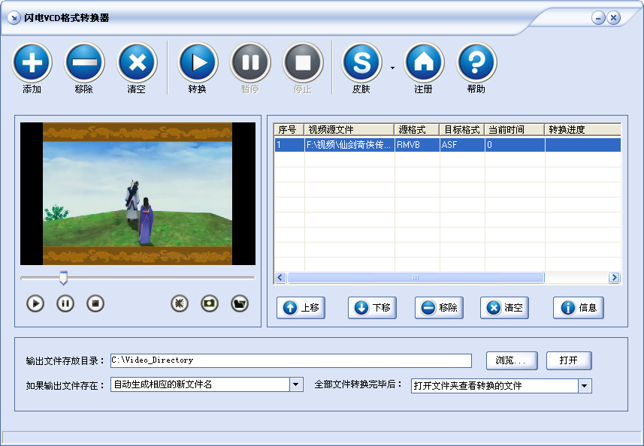Play the preview video with the small play button
This screenshot has height=446, width=644.
click(35, 303)
